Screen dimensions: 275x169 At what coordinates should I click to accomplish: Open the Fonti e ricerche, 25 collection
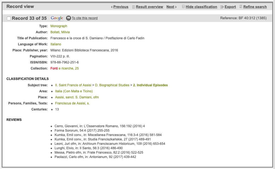pyautogui.click(x=64, y=68)
